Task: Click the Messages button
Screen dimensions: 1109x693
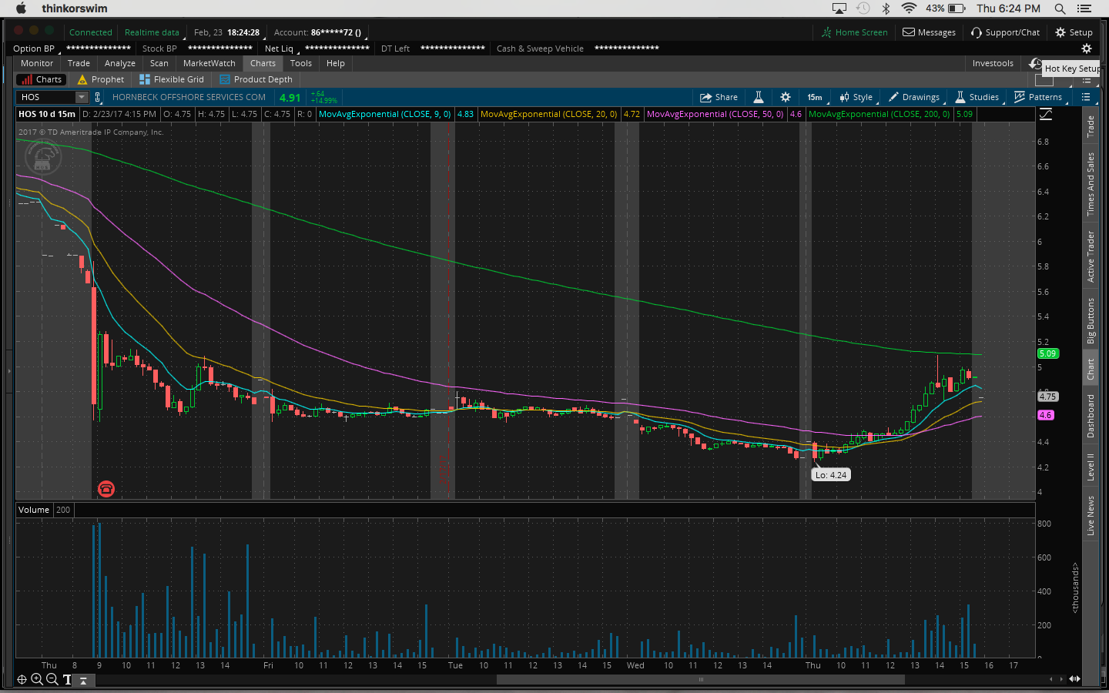Action: click(929, 32)
